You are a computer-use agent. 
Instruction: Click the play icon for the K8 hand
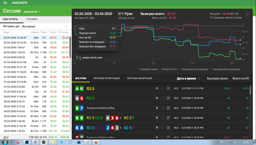pyautogui.click(x=163, y=128)
